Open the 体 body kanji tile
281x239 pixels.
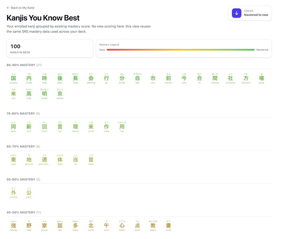click(x=60, y=160)
